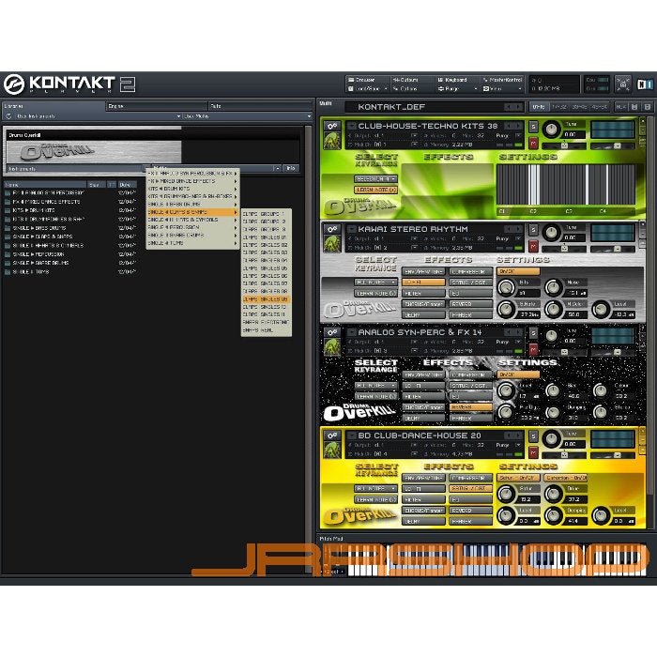Viewport: 657px width, 657px height.
Task: Select SINGLE TOMS menu entry
Action: point(192,243)
